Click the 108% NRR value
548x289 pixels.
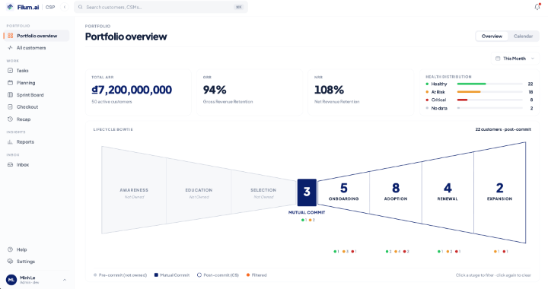click(x=329, y=90)
